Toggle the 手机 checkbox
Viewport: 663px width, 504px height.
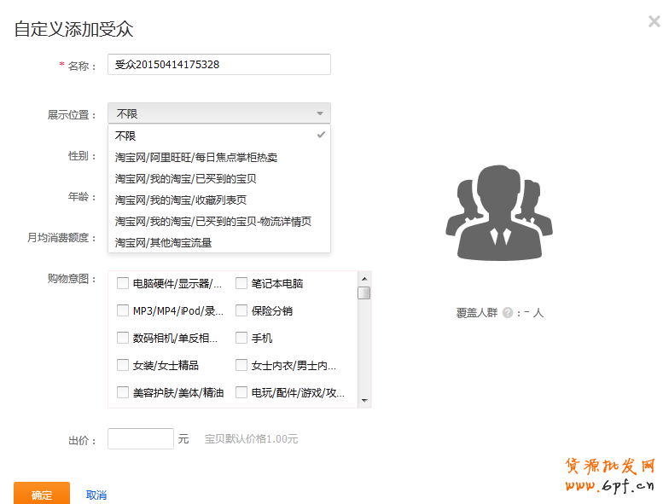pyautogui.click(x=241, y=338)
